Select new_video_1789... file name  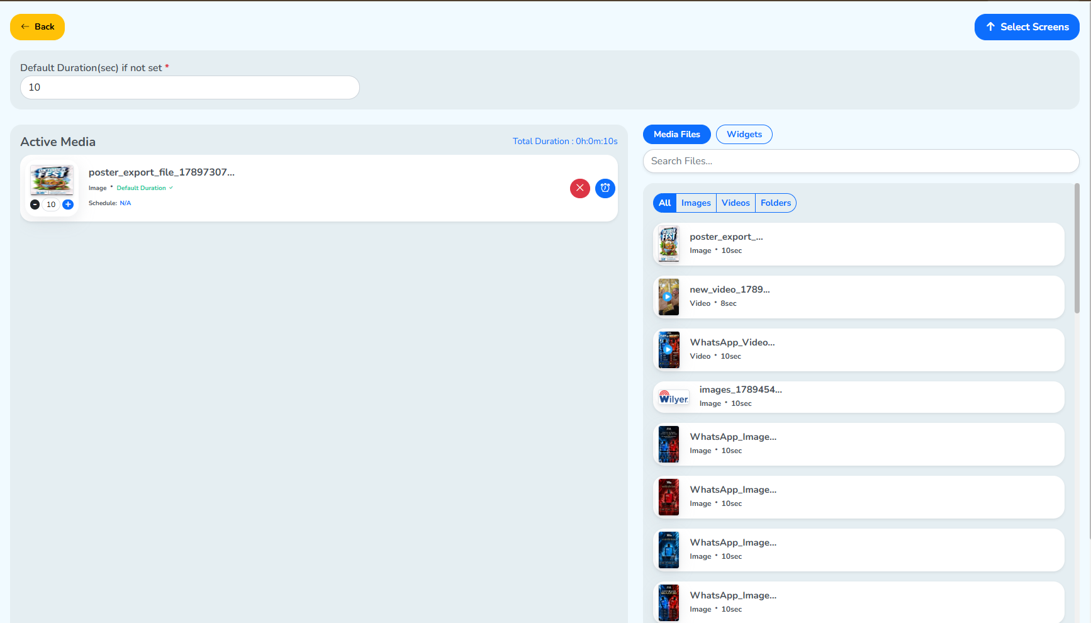pyautogui.click(x=730, y=289)
